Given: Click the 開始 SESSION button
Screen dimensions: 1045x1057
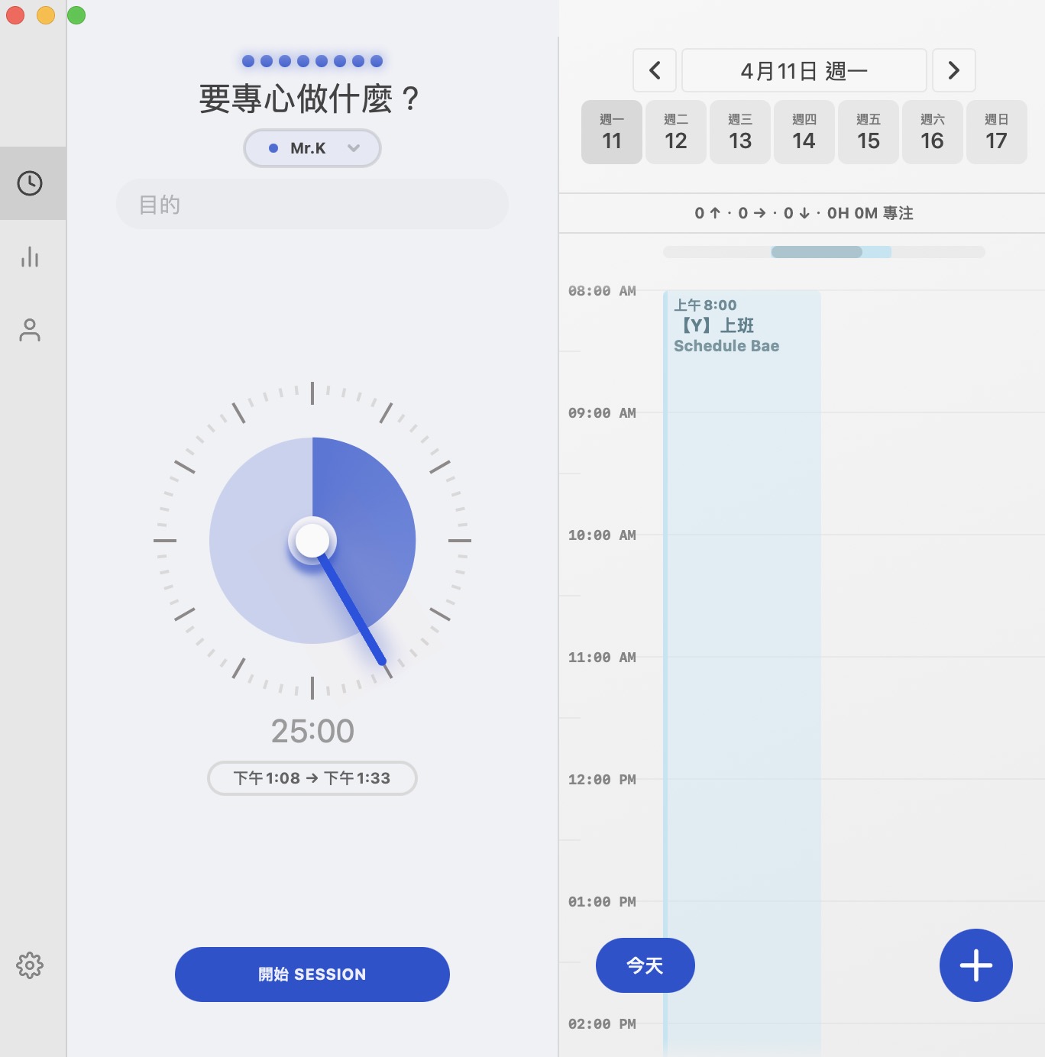Looking at the screenshot, I should (312, 975).
